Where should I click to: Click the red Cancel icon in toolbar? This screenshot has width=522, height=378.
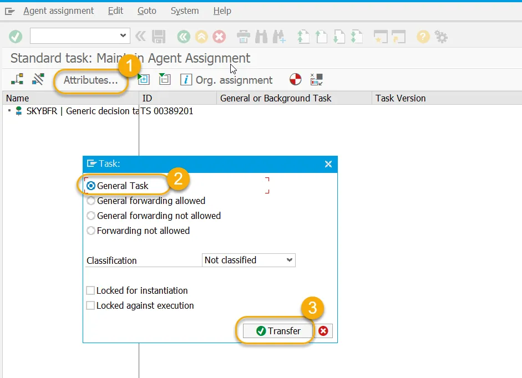coord(219,37)
